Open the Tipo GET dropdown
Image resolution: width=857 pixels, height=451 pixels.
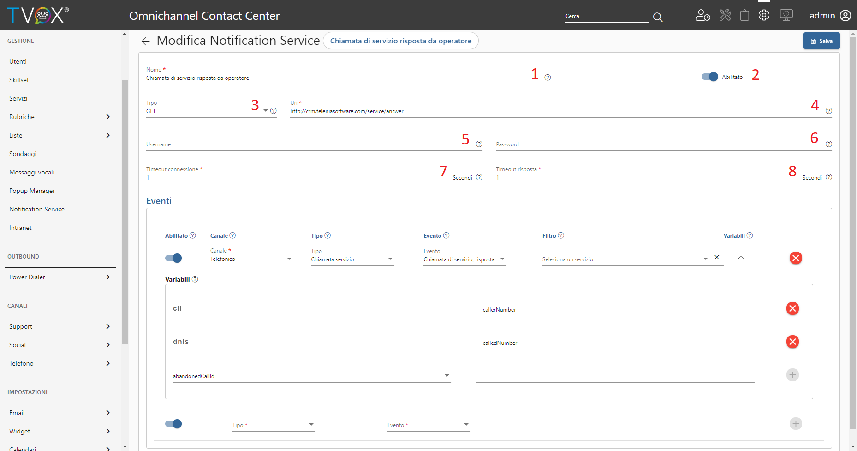click(266, 111)
